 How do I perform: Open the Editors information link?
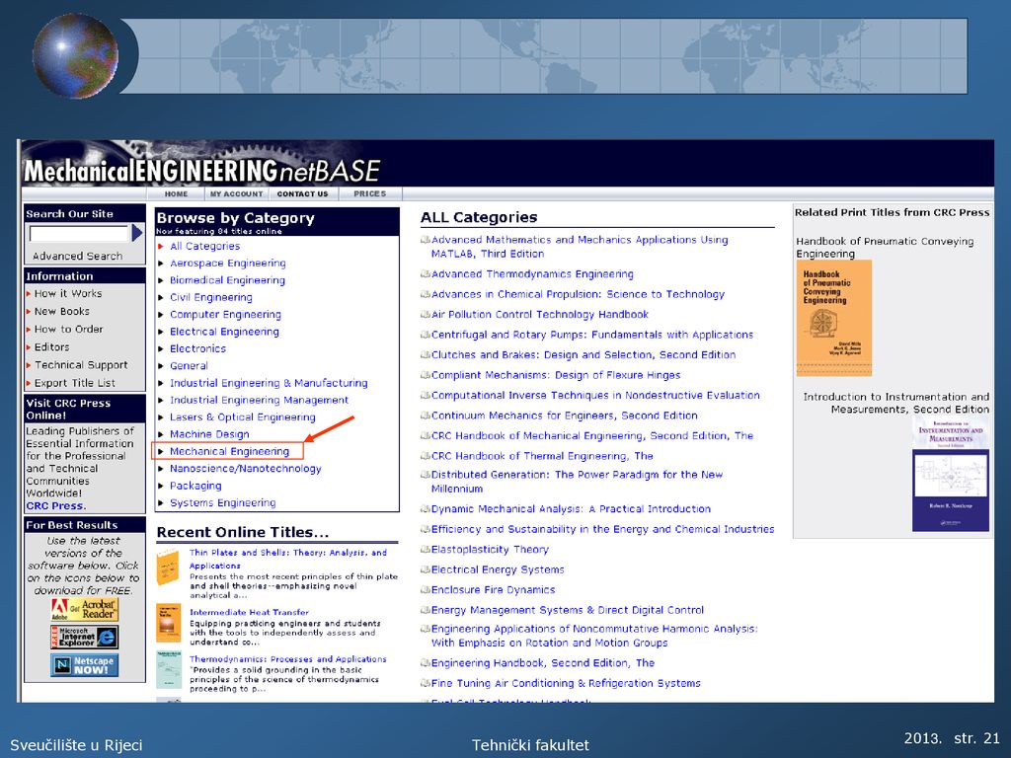pyautogui.click(x=51, y=346)
